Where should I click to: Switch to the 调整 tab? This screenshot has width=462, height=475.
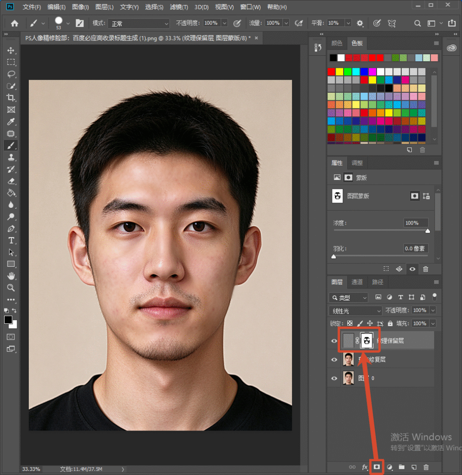[357, 163]
